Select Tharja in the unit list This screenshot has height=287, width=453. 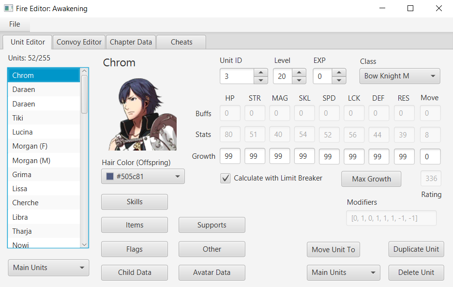click(x=44, y=231)
